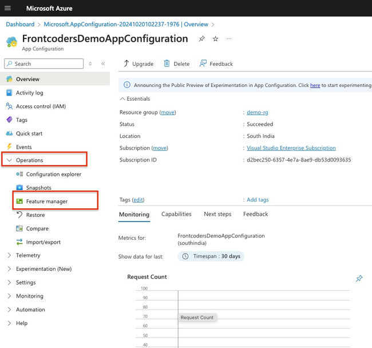Viewport: 372px width, 348px height.
Task: Click the Overview icon in sidebar
Action: [9, 79]
